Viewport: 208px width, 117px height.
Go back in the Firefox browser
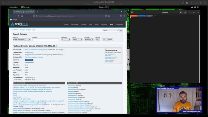coord(11,16)
